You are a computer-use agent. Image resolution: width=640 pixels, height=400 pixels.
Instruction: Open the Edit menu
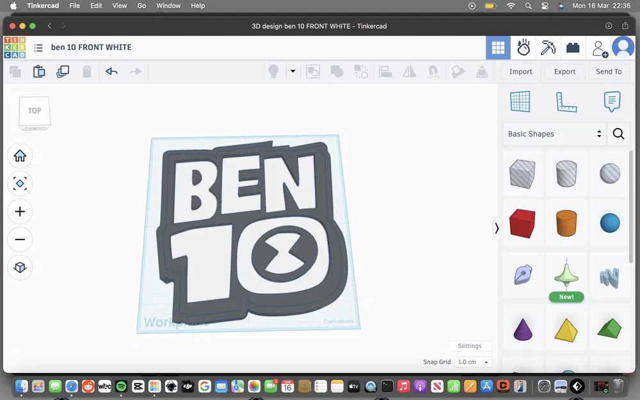(96, 6)
